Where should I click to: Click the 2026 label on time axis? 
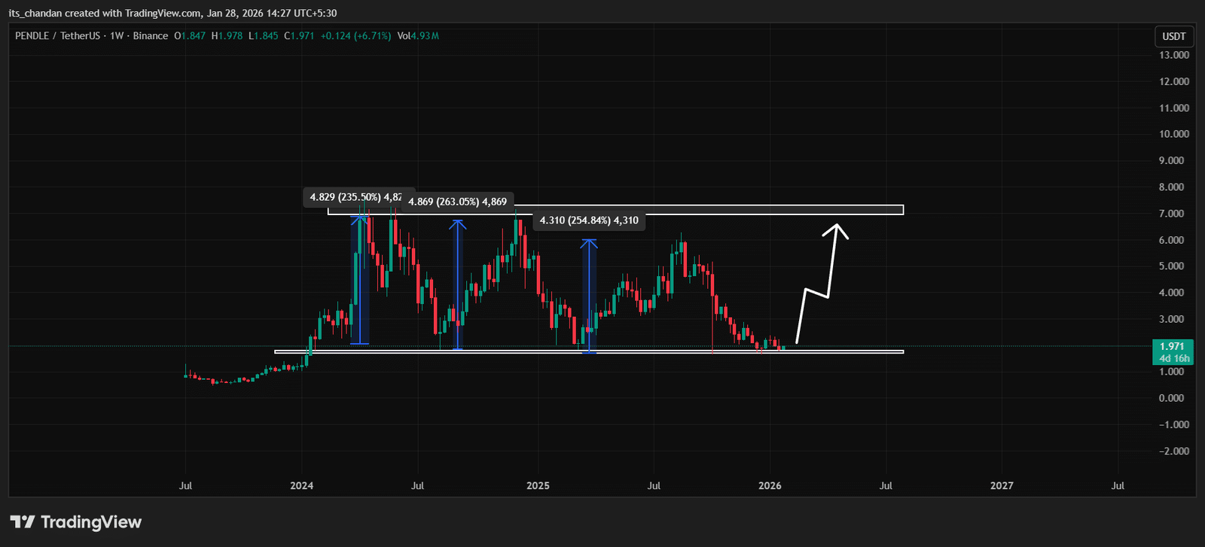(770, 486)
